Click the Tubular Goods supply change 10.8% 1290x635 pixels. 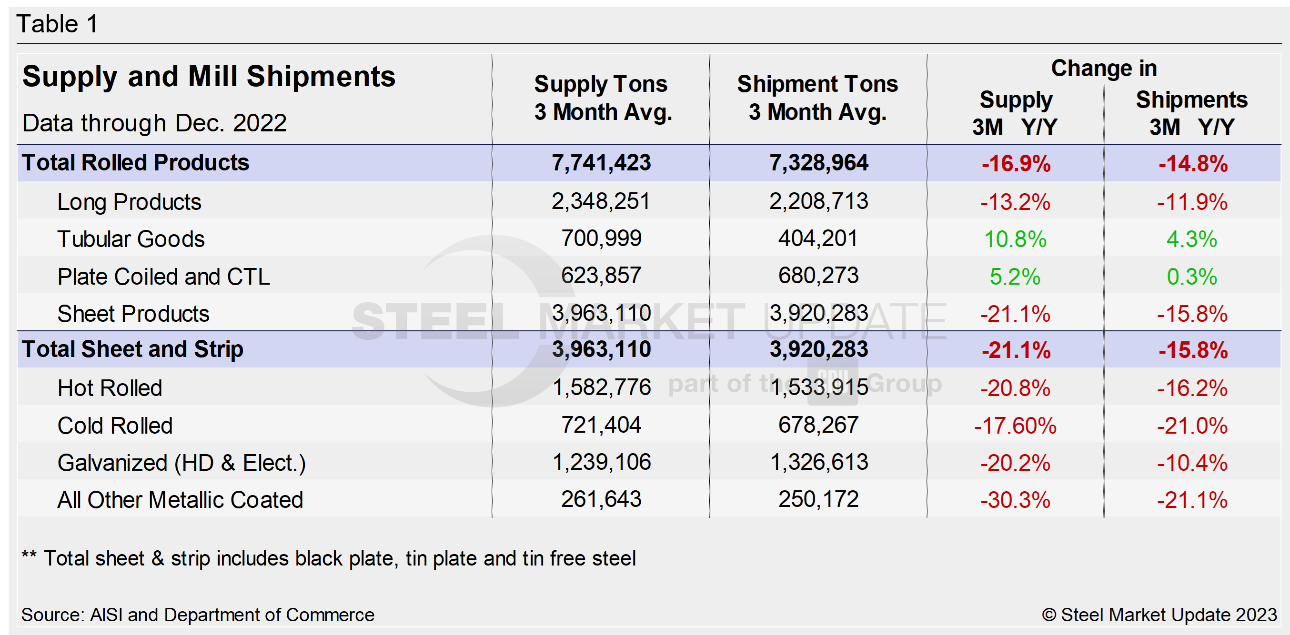click(1015, 239)
